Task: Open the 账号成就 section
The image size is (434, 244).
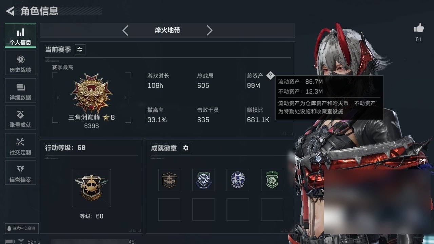Action: (x=20, y=118)
